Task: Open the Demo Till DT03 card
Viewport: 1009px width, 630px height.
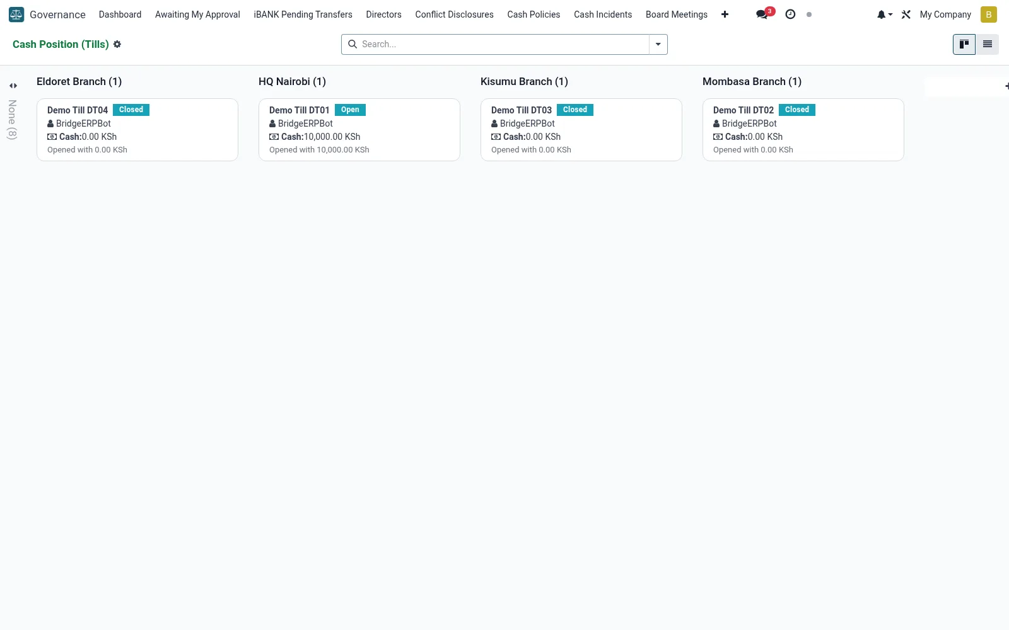Action: point(581,130)
